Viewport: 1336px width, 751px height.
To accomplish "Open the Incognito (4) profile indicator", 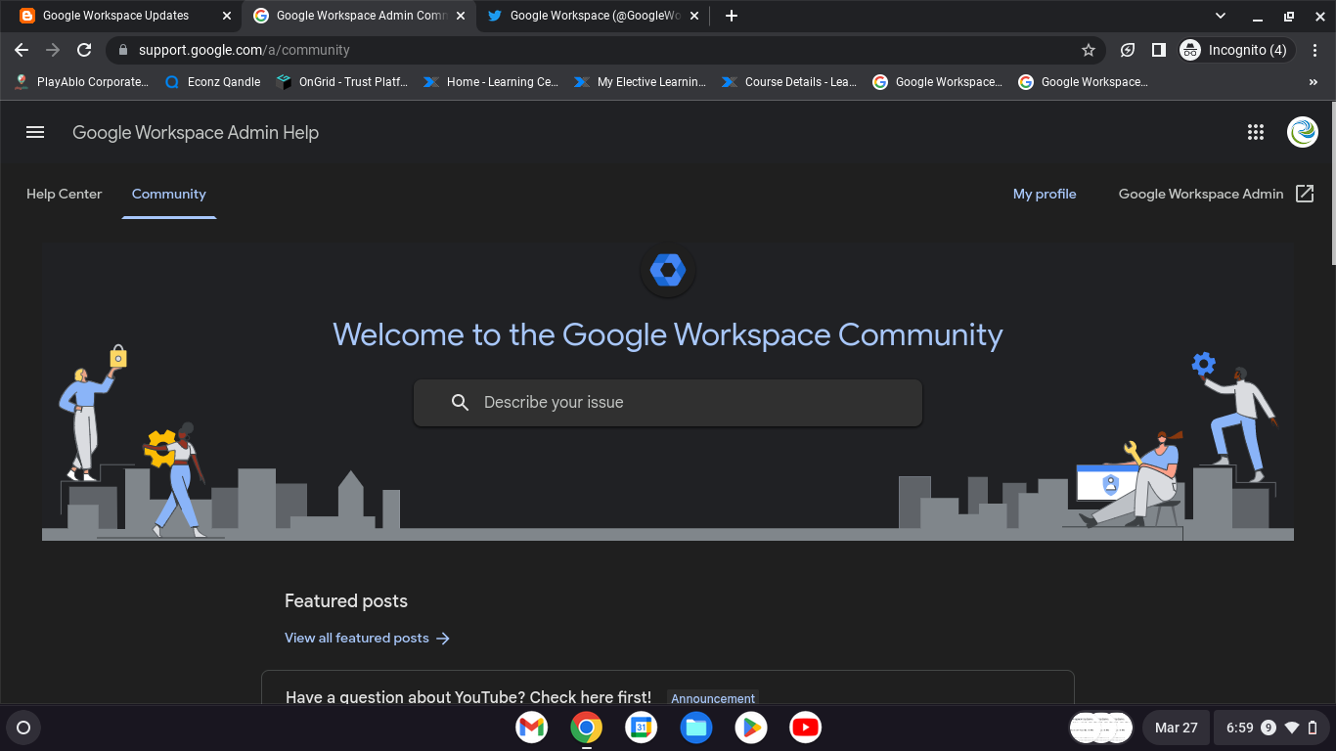I will 1235,50.
